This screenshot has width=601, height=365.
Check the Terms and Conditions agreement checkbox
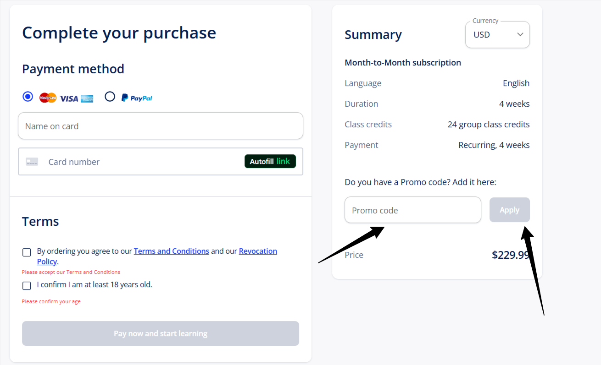coord(27,252)
